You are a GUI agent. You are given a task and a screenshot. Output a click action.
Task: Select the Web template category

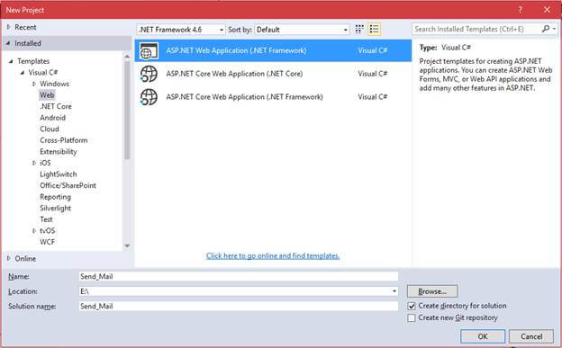click(47, 95)
